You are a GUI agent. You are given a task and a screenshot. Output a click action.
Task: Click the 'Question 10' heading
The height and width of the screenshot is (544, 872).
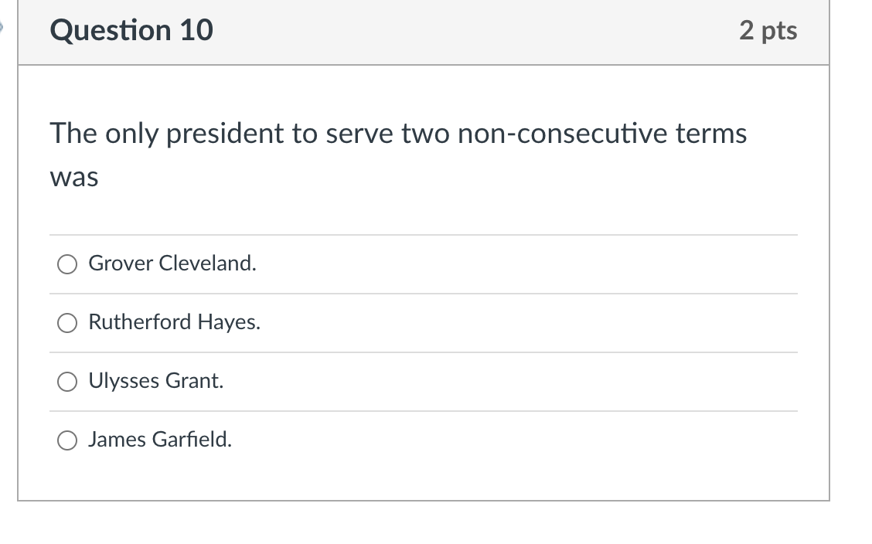tap(131, 31)
